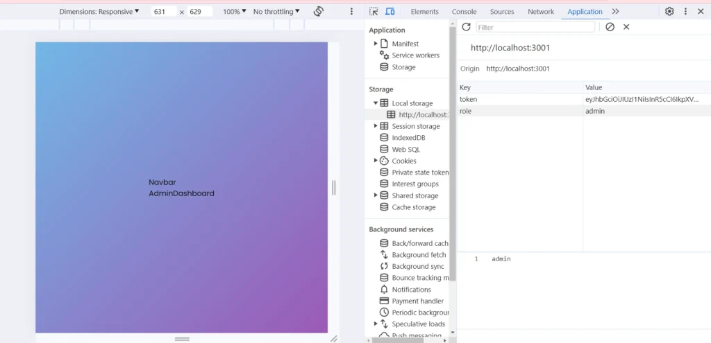Switch to the Network tab
Screen dimensions: 711x343
point(540,12)
